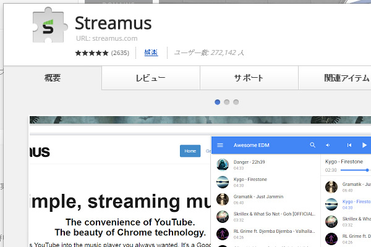Click RL Grime thumbnail in the right queue
Viewport: 371px width, 247px height.
[x=331, y=239]
